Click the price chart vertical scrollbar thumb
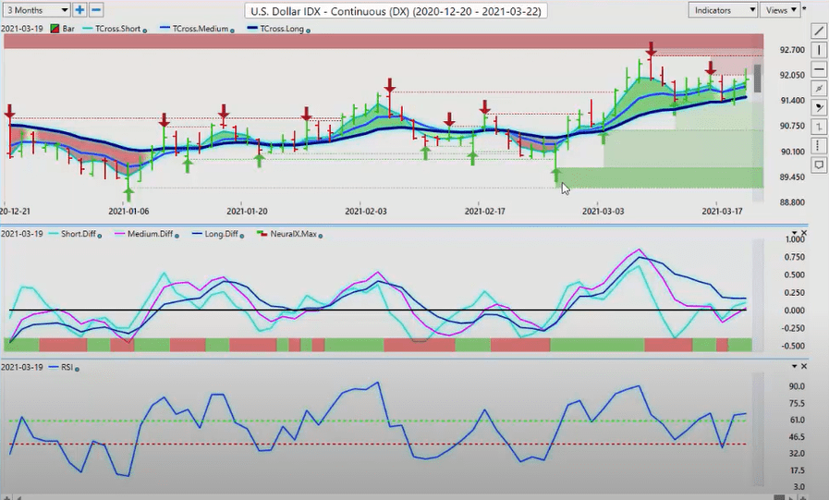The height and width of the screenshot is (500, 829). point(758,79)
